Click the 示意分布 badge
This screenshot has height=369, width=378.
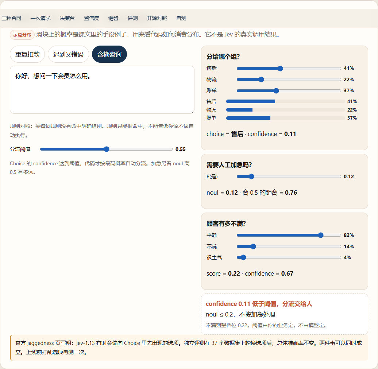coord(22,35)
